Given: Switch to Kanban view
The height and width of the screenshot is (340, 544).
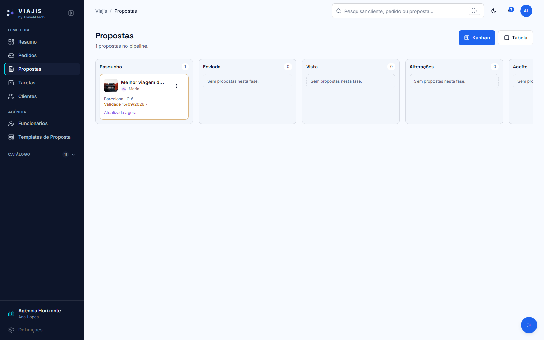Looking at the screenshot, I should pos(477,38).
